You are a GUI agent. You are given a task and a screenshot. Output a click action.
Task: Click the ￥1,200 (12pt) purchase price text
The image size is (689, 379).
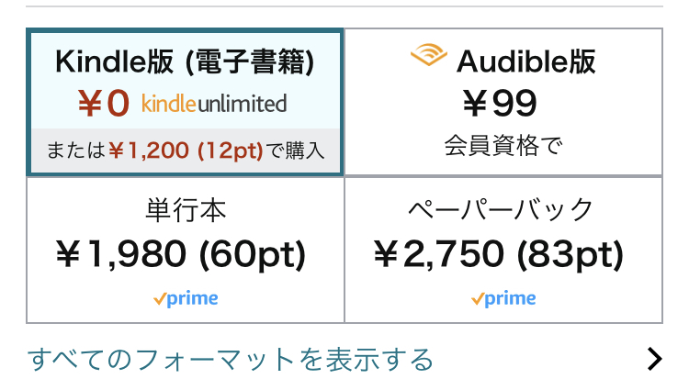pyautogui.click(x=186, y=150)
